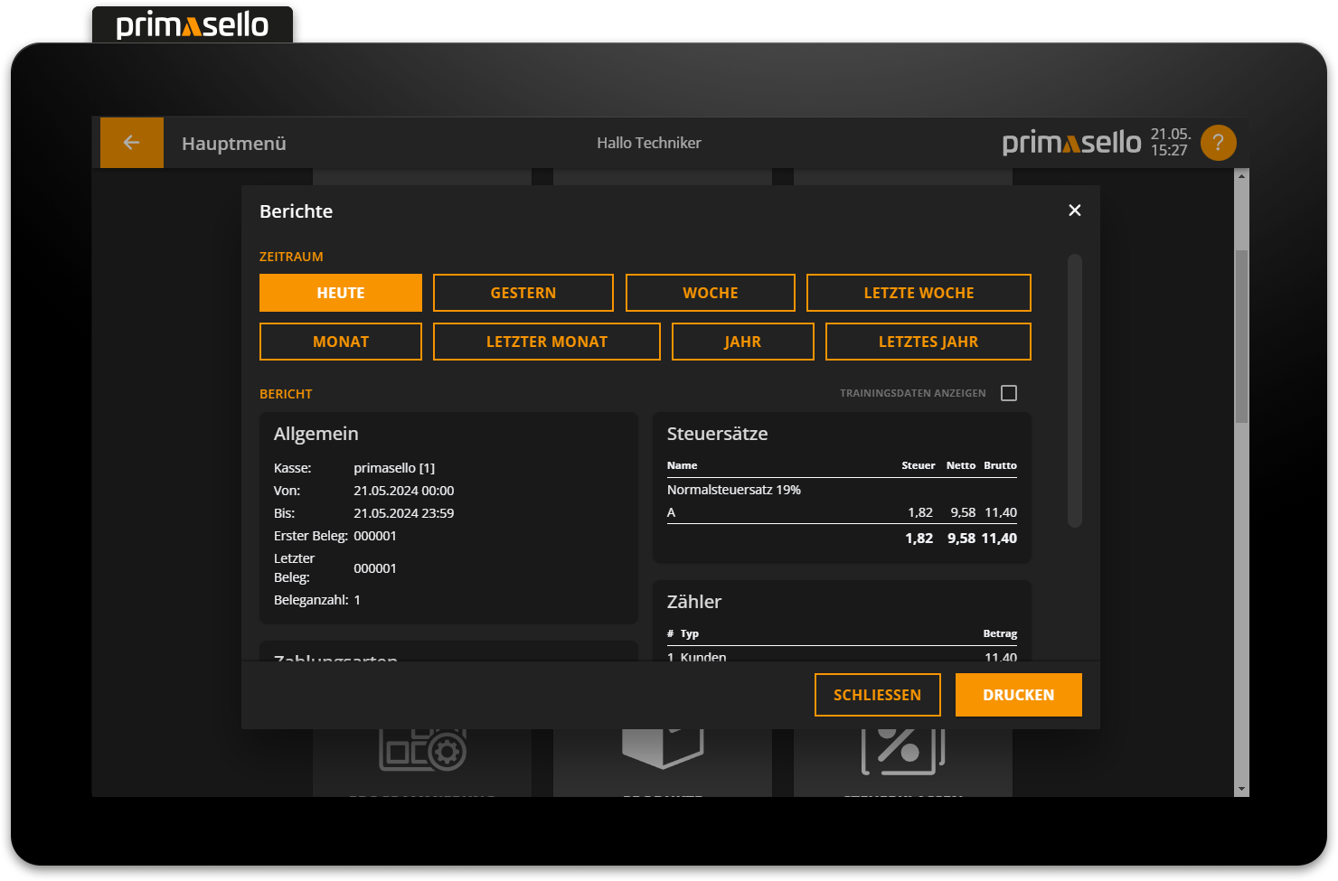Select the HEUTE time period
This screenshot has height=881, width=1338.
click(341, 293)
